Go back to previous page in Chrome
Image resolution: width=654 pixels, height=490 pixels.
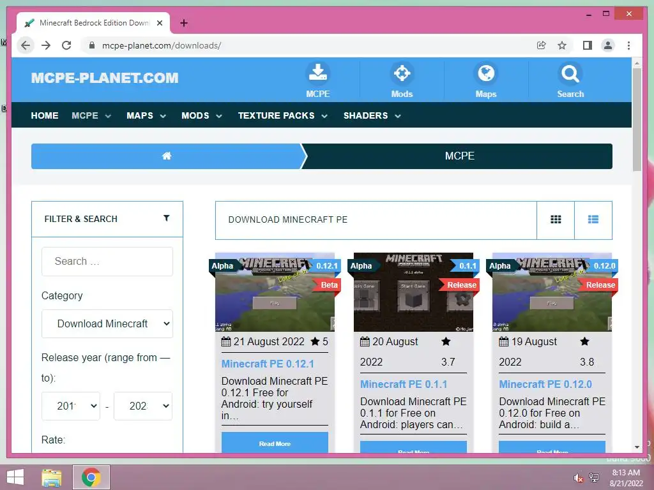[x=26, y=45]
